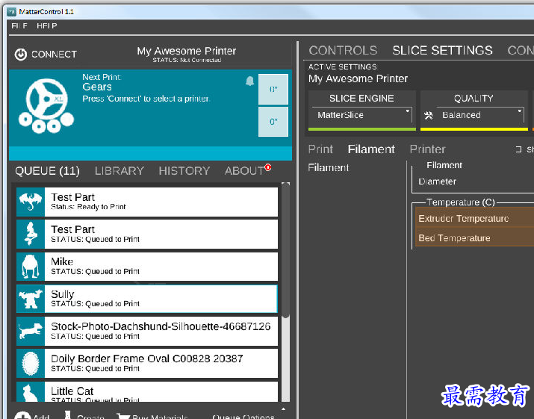Select the Little Cat queue item
This screenshot has height=419, width=534.
[x=147, y=392]
